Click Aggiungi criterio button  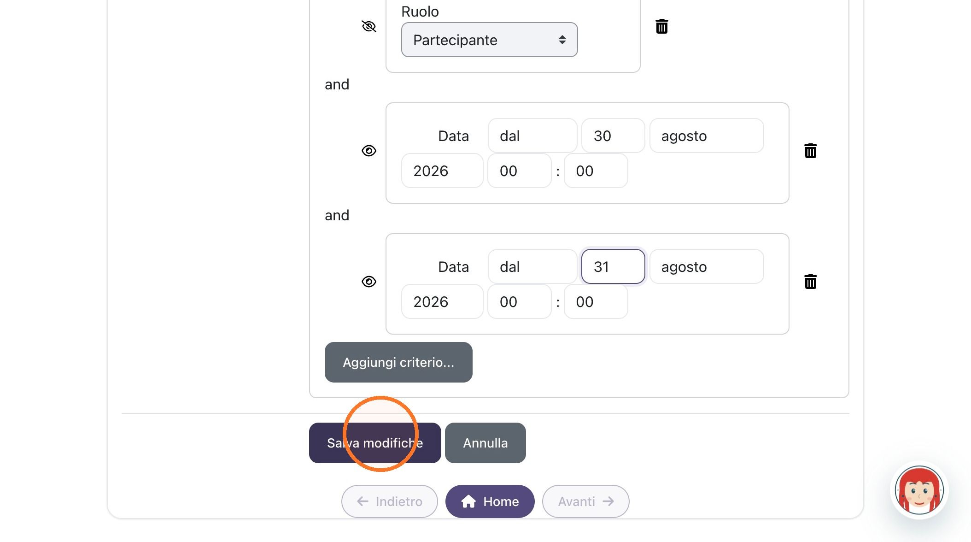click(398, 362)
